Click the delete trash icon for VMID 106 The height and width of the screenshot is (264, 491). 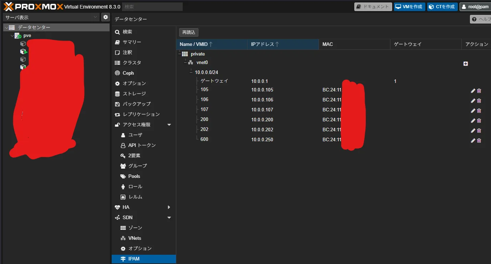point(479,101)
